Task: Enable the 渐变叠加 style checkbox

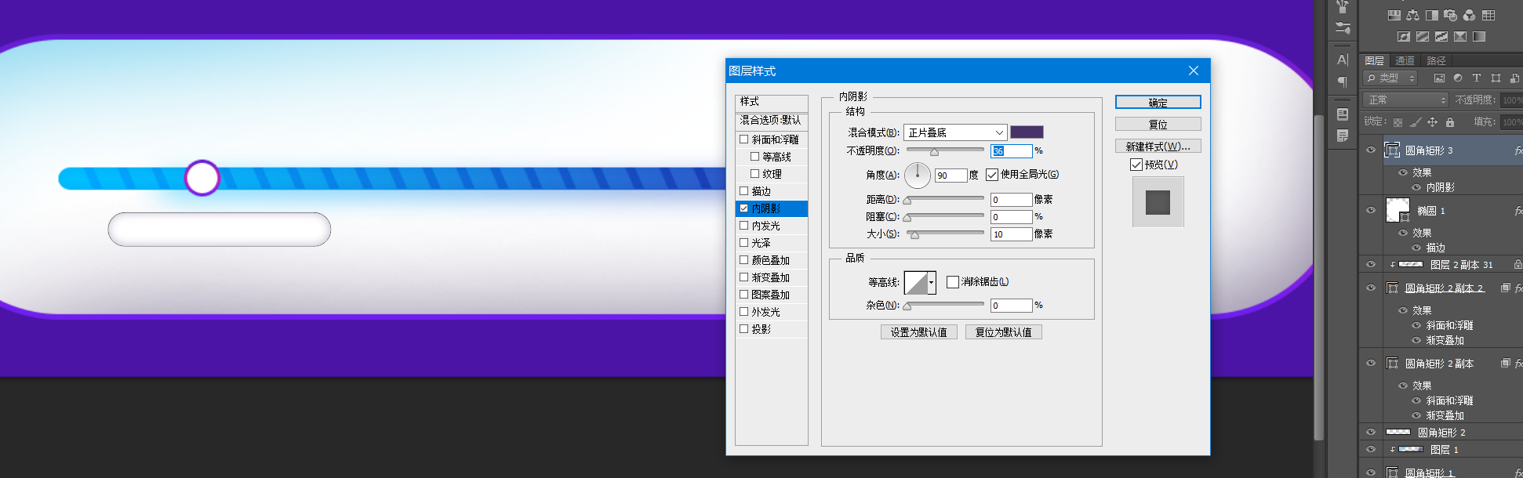Action: [x=744, y=277]
